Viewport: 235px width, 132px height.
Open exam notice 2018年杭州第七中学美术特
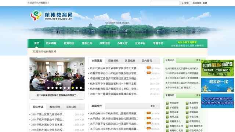click(x=48, y=125)
